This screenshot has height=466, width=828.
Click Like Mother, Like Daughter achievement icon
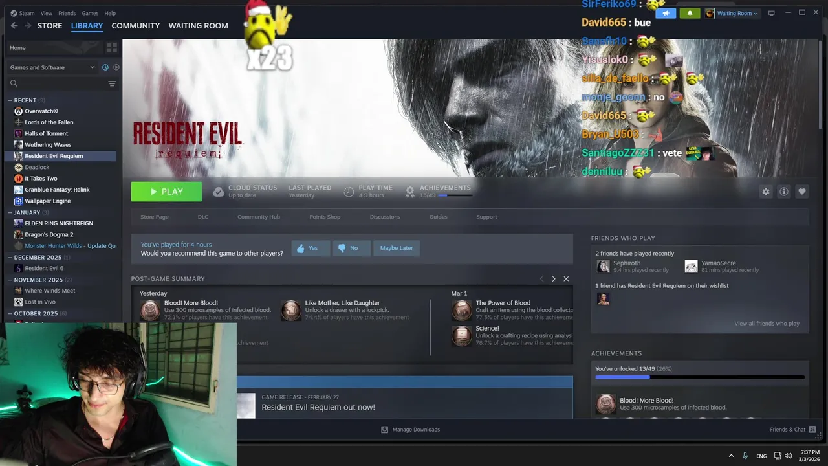point(291,311)
